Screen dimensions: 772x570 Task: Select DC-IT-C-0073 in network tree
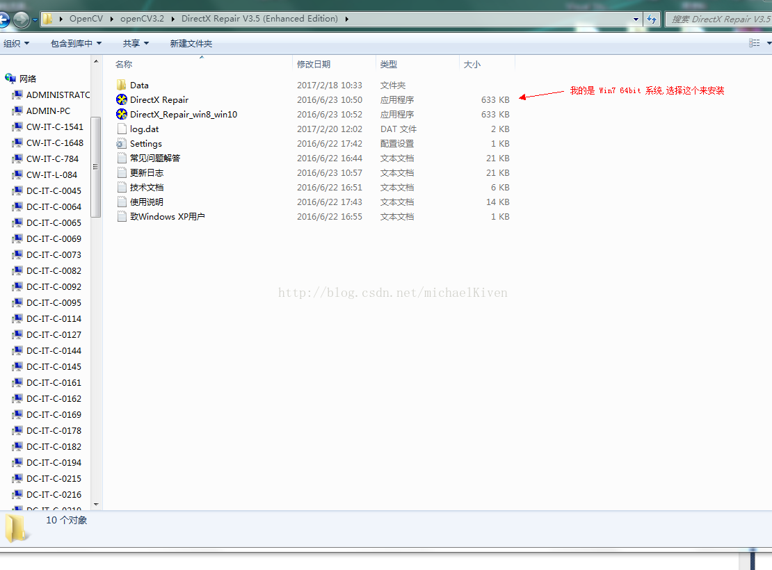pyautogui.click(x=54, y=254)
